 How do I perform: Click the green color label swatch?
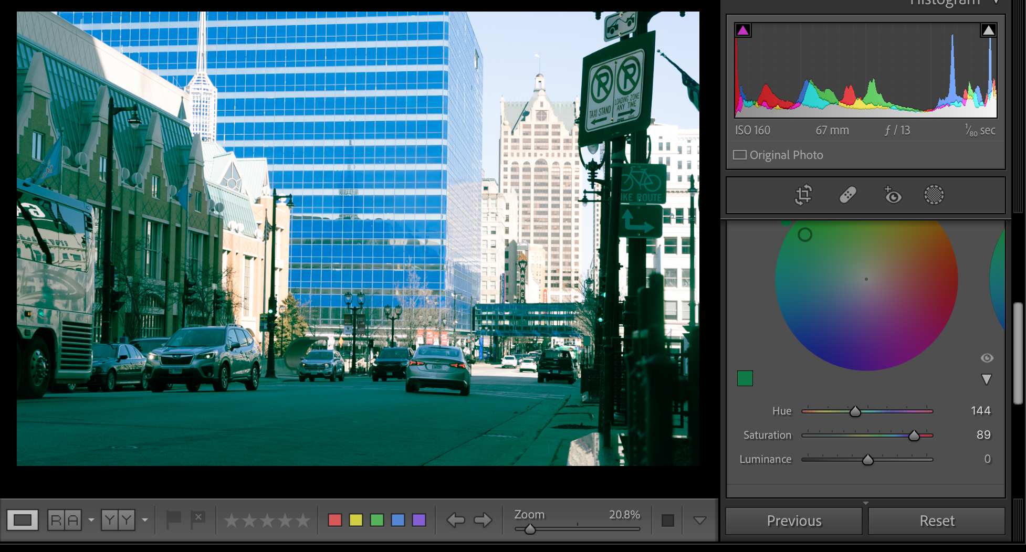376,520
